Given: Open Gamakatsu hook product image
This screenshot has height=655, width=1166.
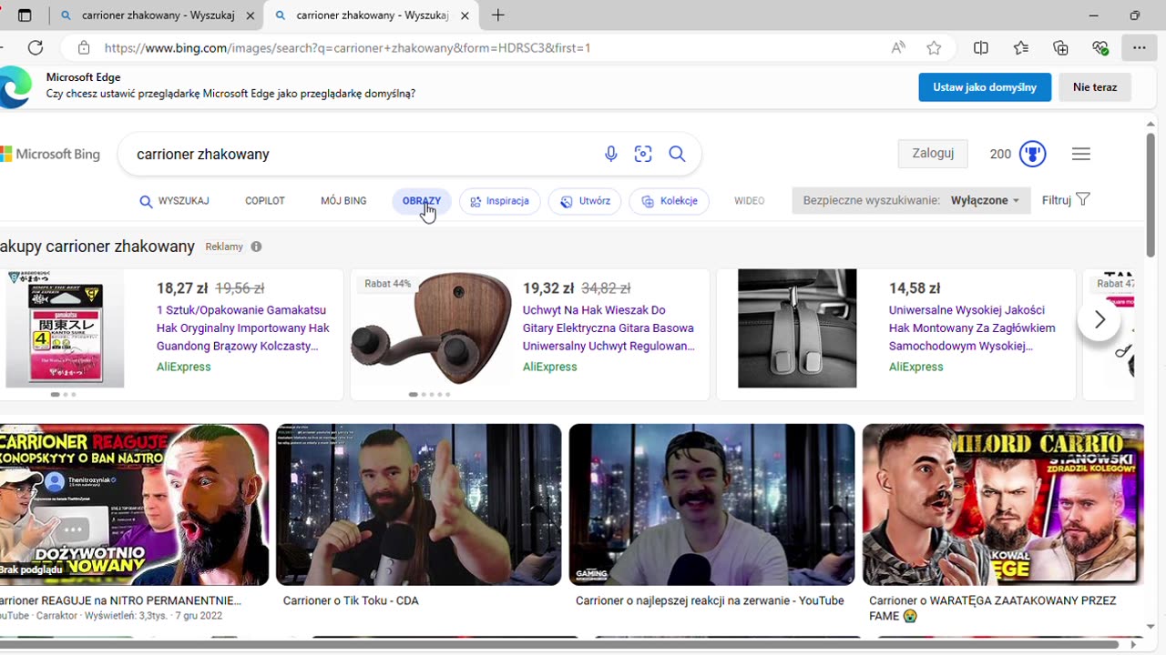Looking at the screenshot, I should [65, 328].
